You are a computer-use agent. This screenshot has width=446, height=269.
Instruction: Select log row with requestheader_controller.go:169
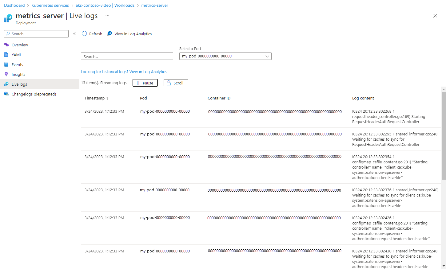pos(261,116)
